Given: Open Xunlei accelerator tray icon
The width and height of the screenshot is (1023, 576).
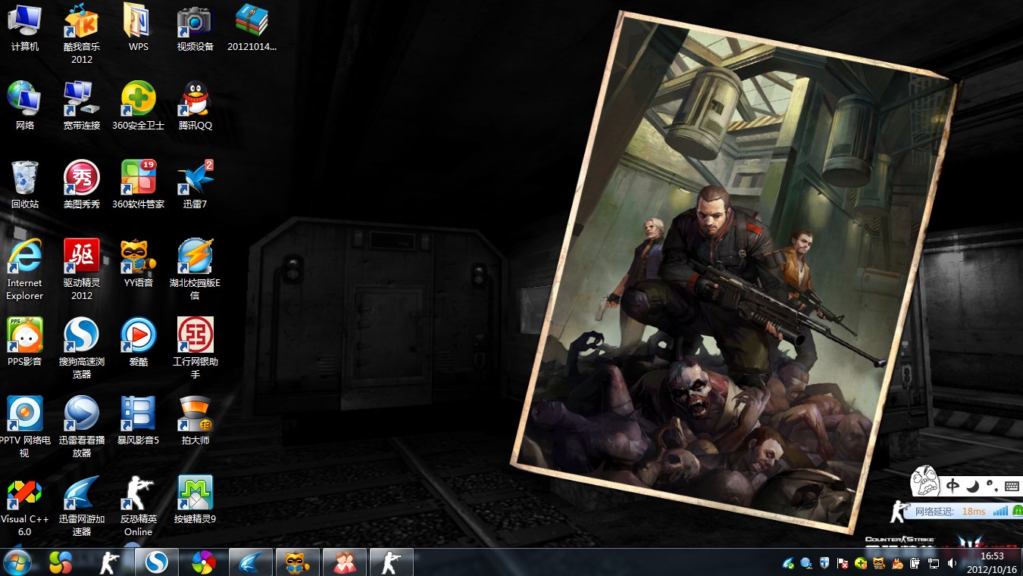Looking at the screenshot, I should (789, 563).
